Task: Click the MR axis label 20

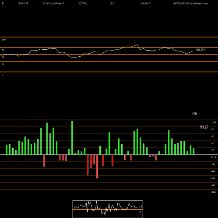Action: point(213,150)
